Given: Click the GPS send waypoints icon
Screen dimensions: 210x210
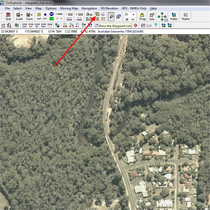Looking at the screenshot, I should [x=65, y=25].
